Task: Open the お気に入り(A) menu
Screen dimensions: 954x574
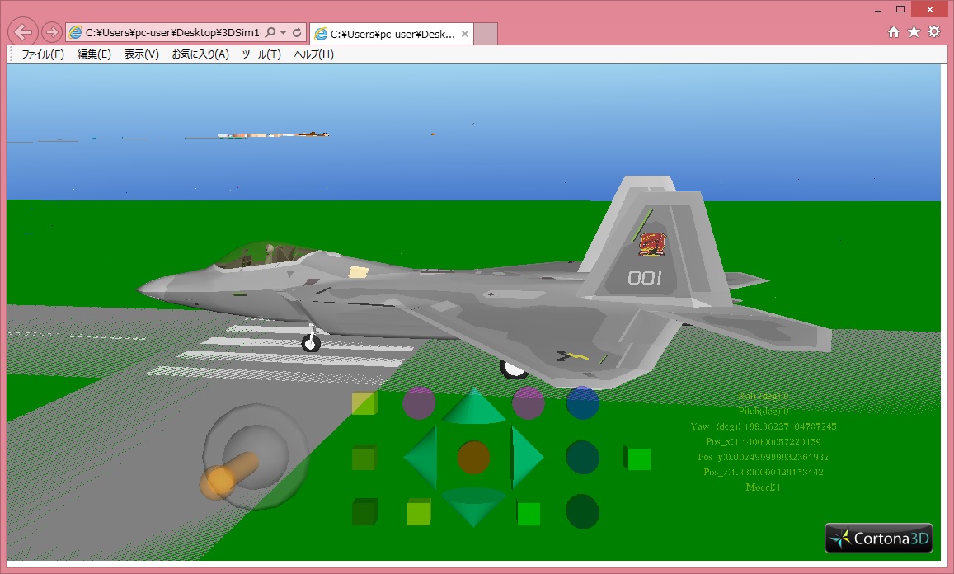Action: click(200, 54)
